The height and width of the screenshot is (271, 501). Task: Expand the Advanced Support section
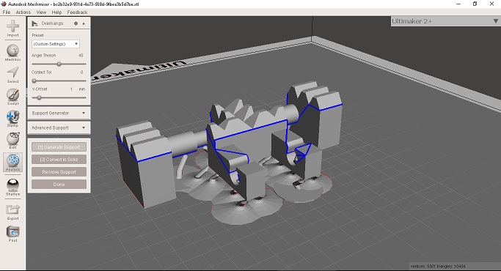coord(59,127)
